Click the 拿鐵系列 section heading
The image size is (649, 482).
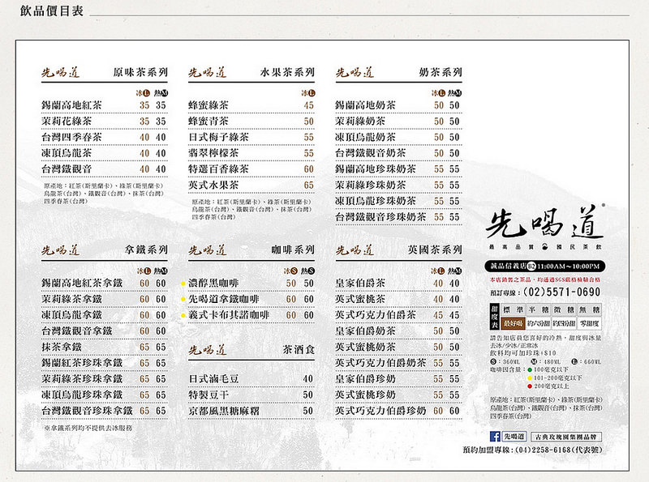(x=146, y=250)
